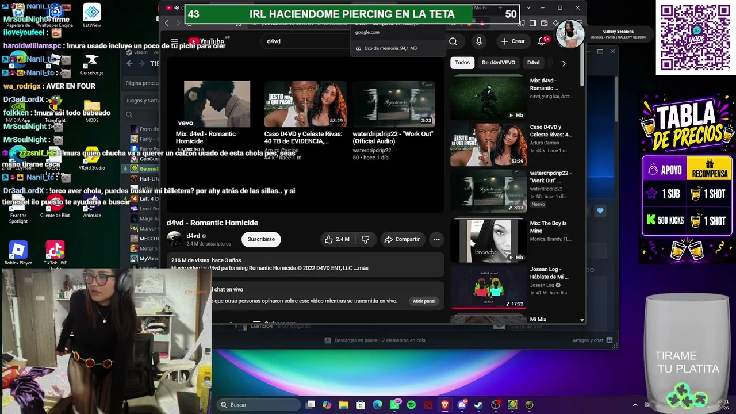This screenshot has width=736, height=414.
Task: Open Copilot from the taskbar
Action: click(x=327, y=405)
